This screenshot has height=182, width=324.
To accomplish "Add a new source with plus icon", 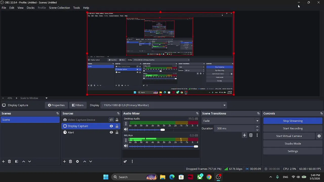I will coord(64,162).
